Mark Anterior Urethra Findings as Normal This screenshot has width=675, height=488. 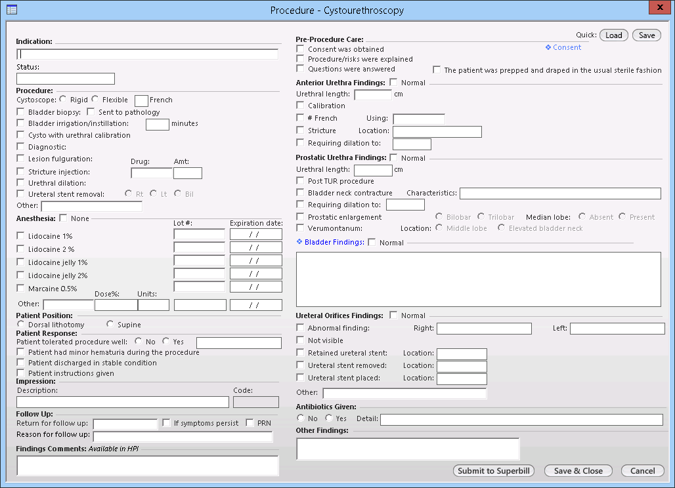pos(393,82)
